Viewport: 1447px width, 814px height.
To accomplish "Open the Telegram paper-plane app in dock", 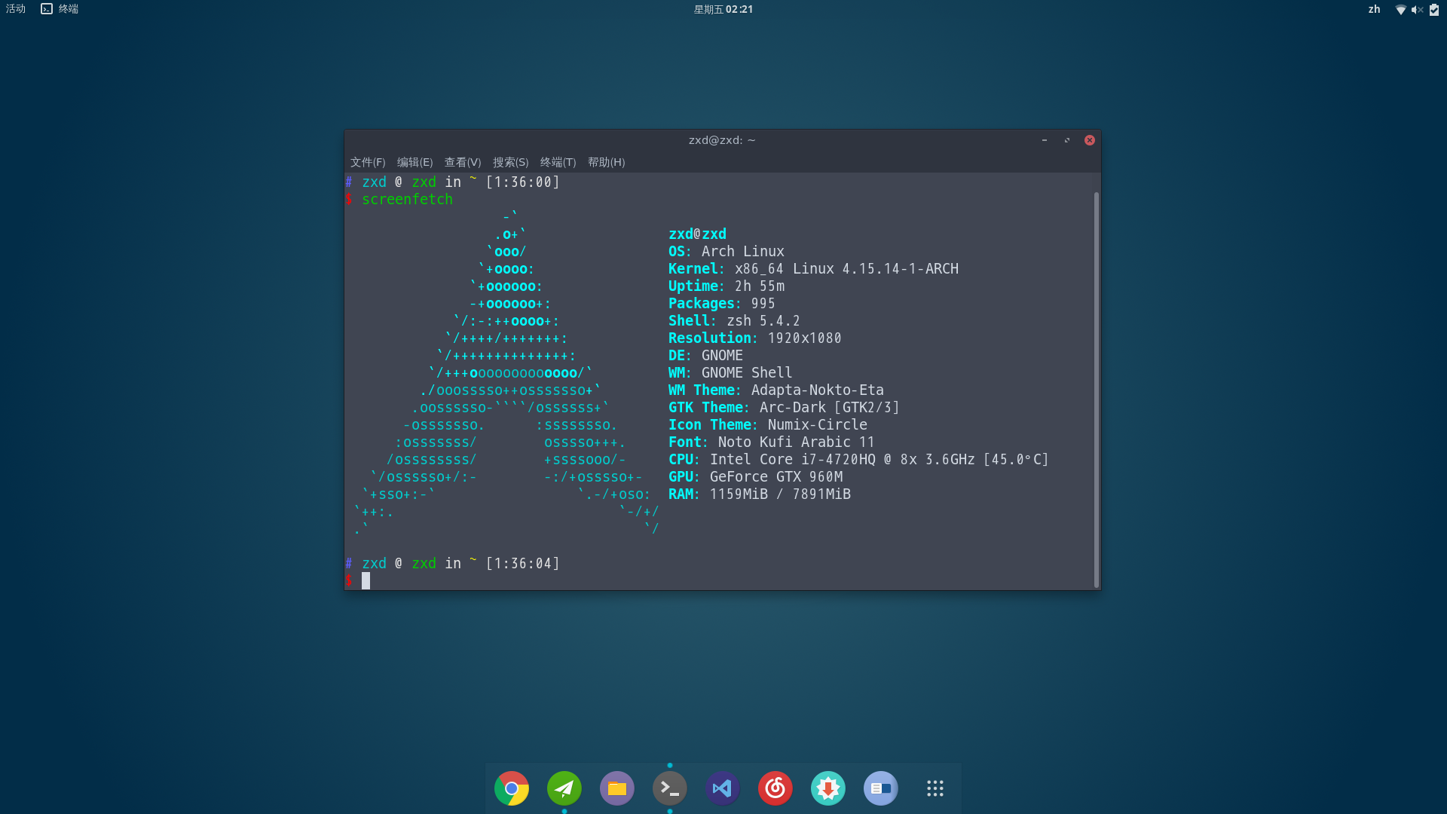I will pyautogui.click(x=564, y=788).
